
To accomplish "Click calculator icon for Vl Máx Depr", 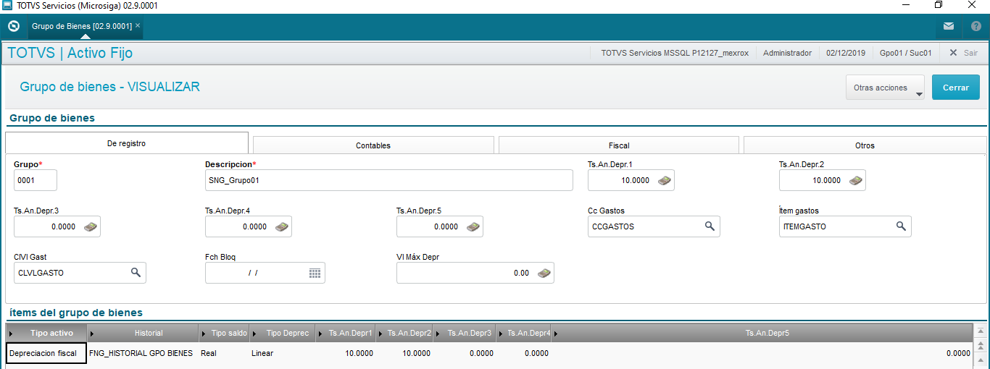I will 544,273.
